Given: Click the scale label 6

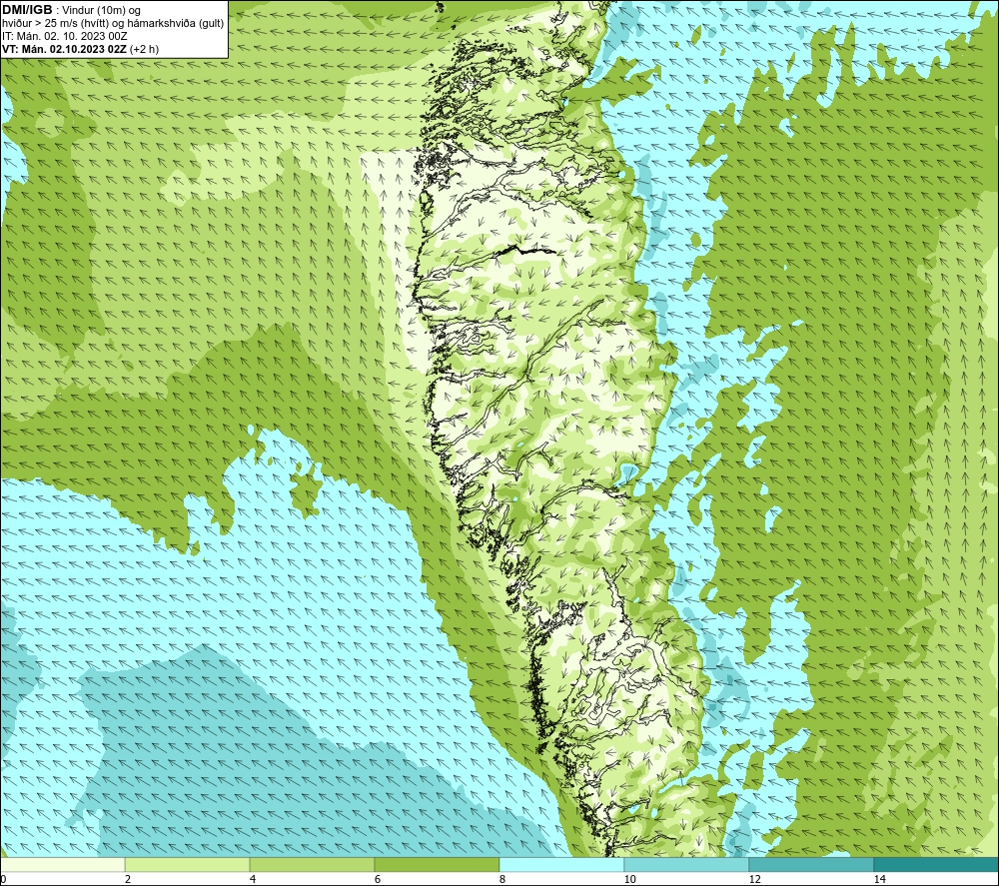Looking at the screenshot, I should click(x=378, y=879).
